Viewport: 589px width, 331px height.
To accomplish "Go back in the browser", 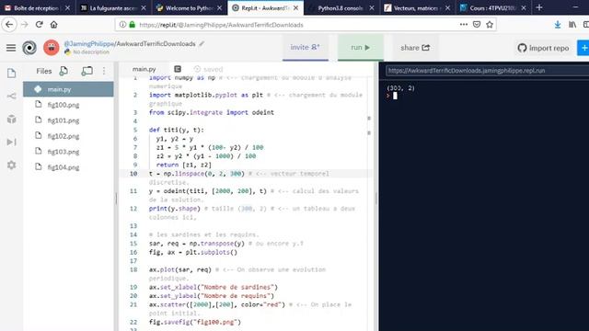I will coord(9,25).
